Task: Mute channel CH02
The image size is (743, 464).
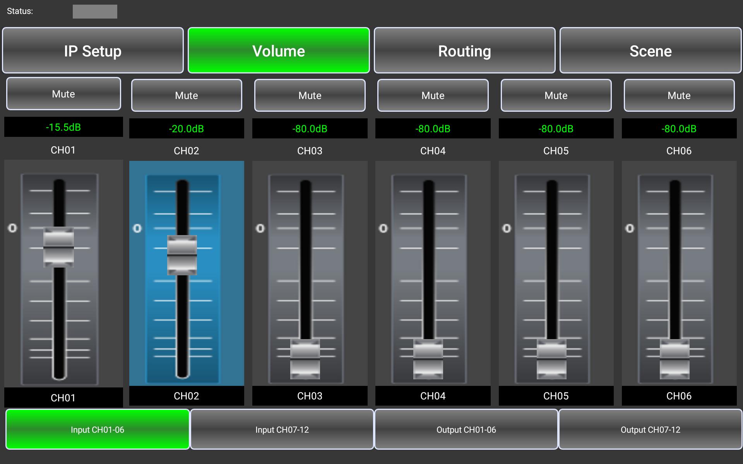Action: (187, 95)
